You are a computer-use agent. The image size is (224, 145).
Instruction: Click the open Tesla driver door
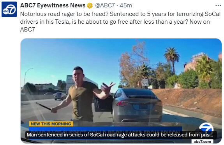coord(104,103)
